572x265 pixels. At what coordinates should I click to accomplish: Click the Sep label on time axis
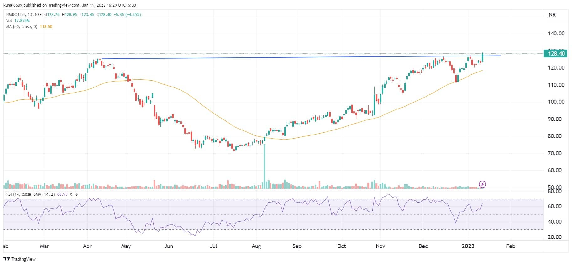(297, 246)
